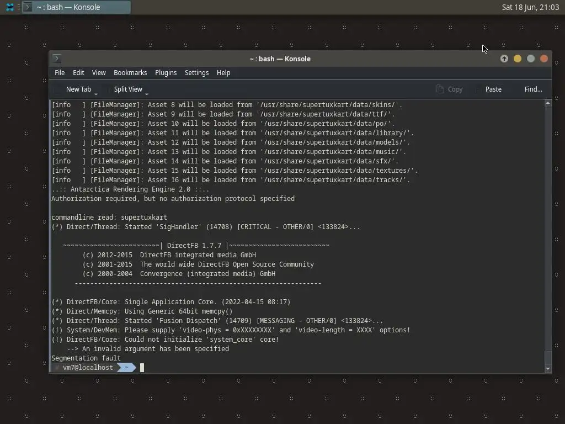The width and height of the screenshot is (565, 424).
Task: Click the 'DirectFB 1.7.7' banner text
Action: tap(194, 246)
